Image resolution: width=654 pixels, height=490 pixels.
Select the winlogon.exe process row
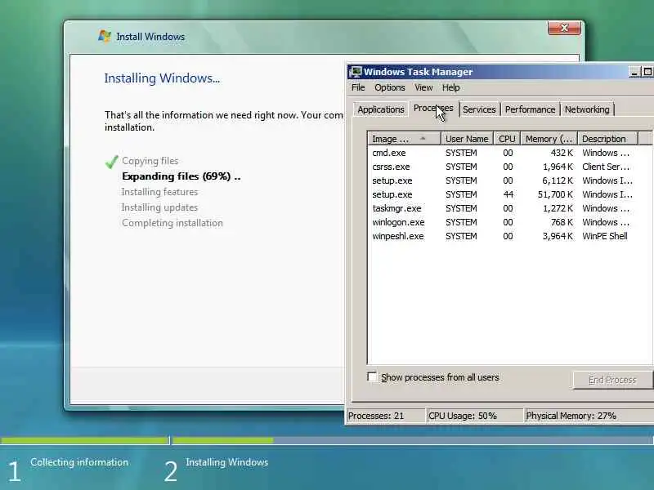[508, 222]
